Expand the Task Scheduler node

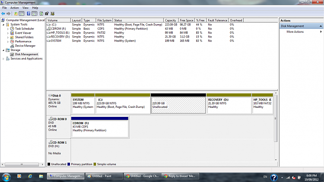click(x=8, y=29)
